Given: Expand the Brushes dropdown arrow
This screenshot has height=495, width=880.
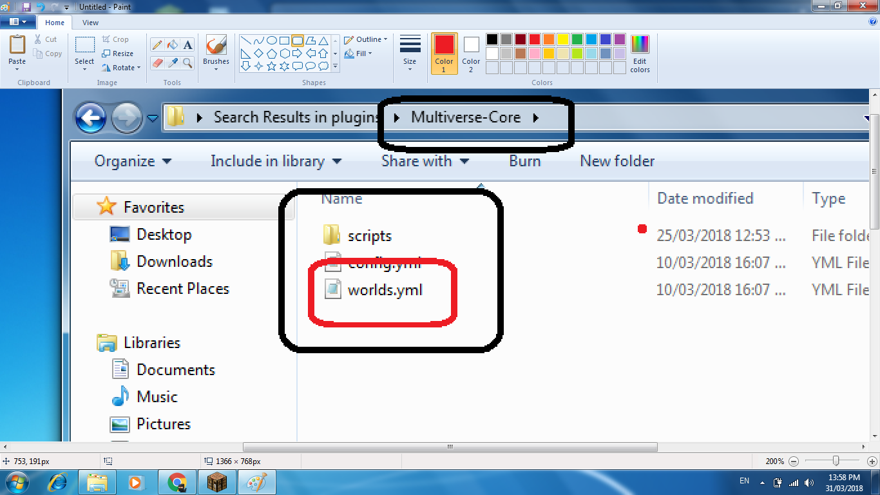Looking at the screenshot, I should pyautogui.click(x=216, y=69).
